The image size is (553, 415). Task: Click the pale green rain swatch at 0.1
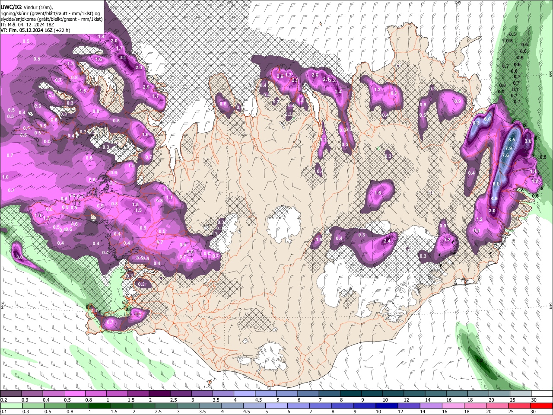pos(11,405)
